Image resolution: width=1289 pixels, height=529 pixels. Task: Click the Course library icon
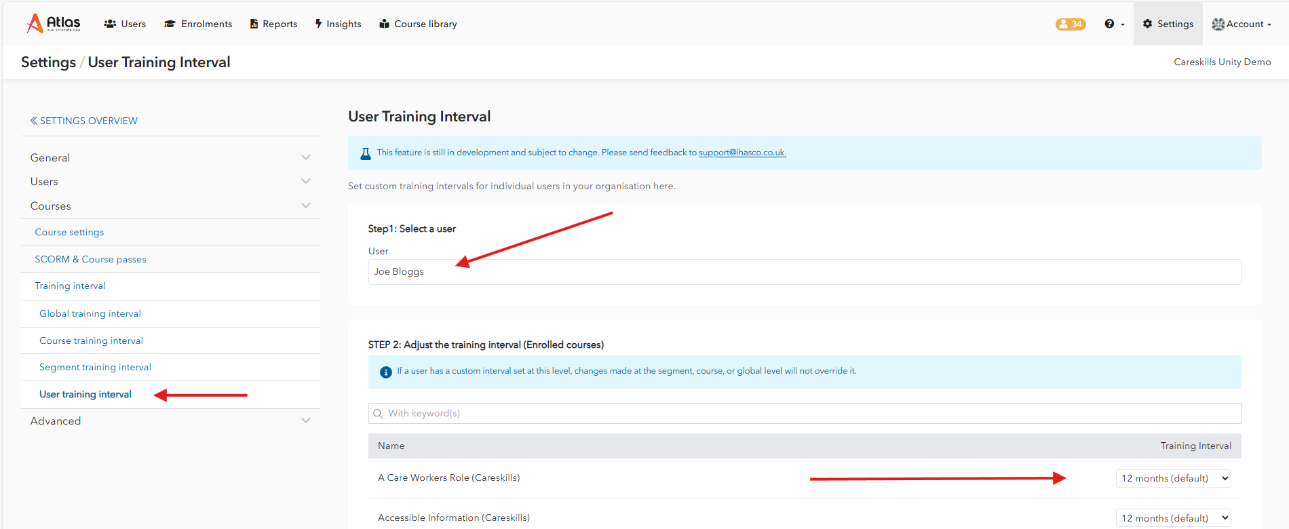[385, 24]
